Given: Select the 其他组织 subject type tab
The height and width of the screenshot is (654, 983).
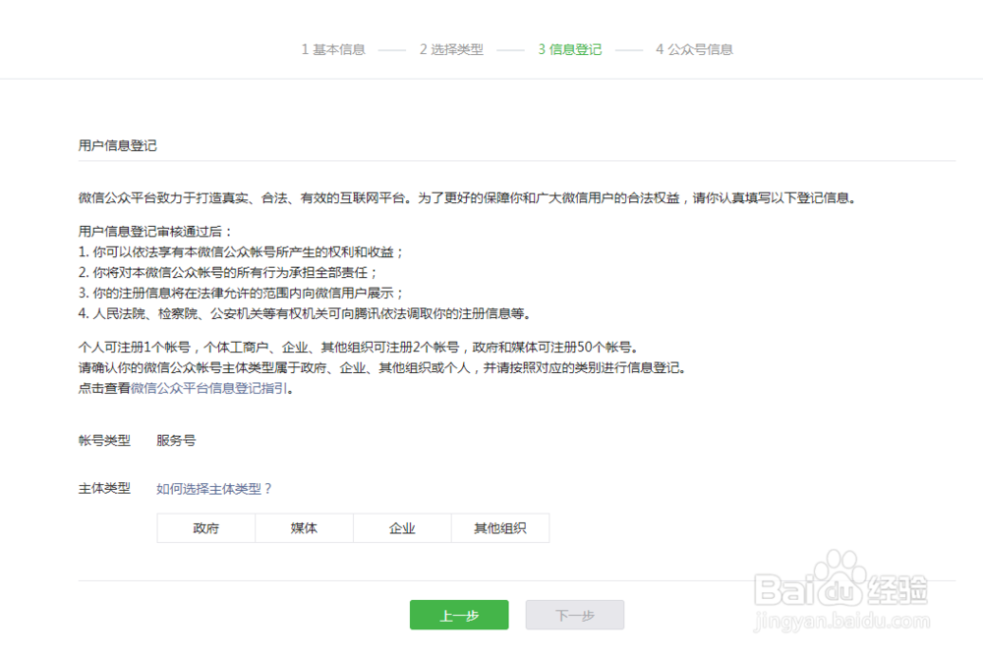Looking at the screenshot, I should (500, 528).
